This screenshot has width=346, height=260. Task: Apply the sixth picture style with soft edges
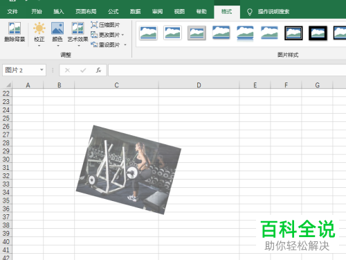click(x=269, y=33)
